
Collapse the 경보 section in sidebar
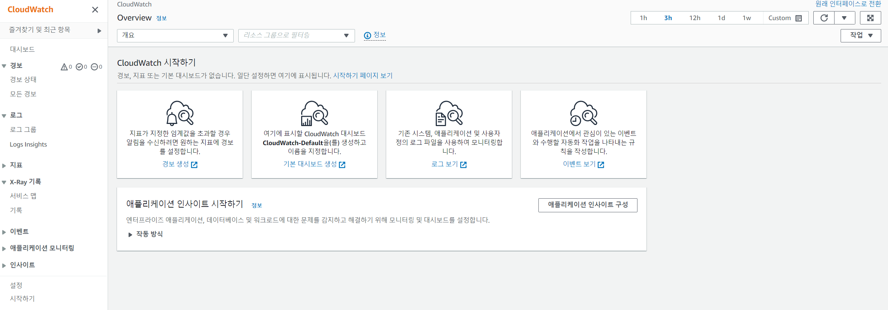(4, 66)
